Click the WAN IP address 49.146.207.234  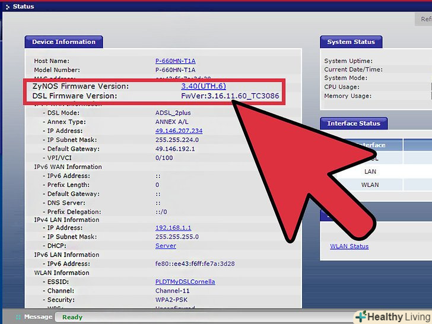(x=179, y=131)
